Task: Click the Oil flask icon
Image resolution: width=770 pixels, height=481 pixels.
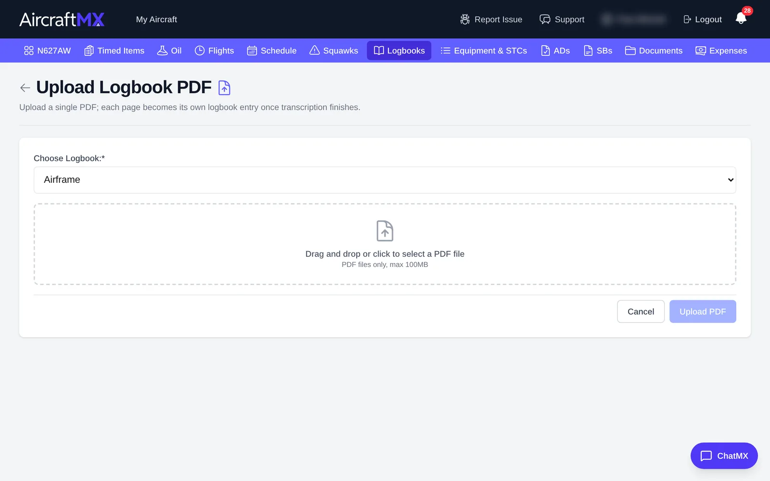Action: (x=162, y=51)
